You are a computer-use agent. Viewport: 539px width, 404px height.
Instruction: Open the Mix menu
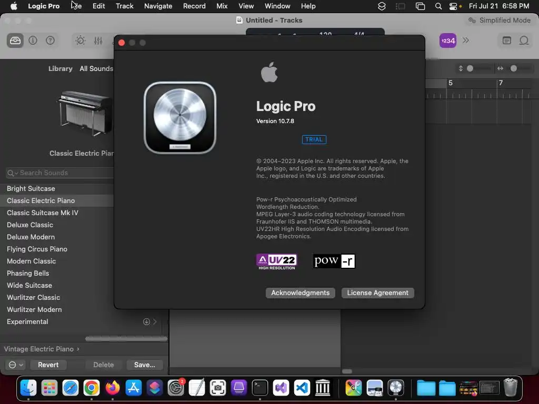tap(222, 6)
